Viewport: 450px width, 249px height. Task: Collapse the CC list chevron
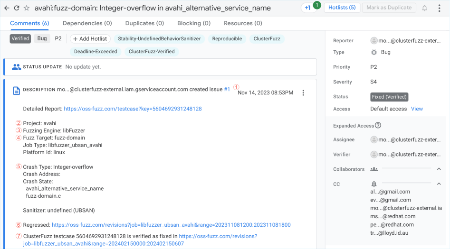coord(439,184)
